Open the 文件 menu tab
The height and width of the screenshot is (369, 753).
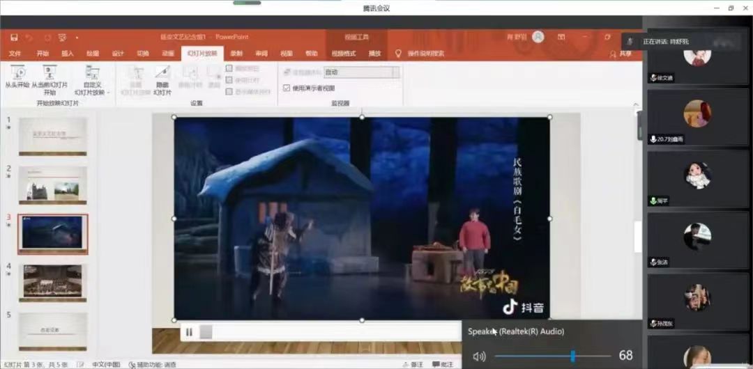tap(15, 53)
